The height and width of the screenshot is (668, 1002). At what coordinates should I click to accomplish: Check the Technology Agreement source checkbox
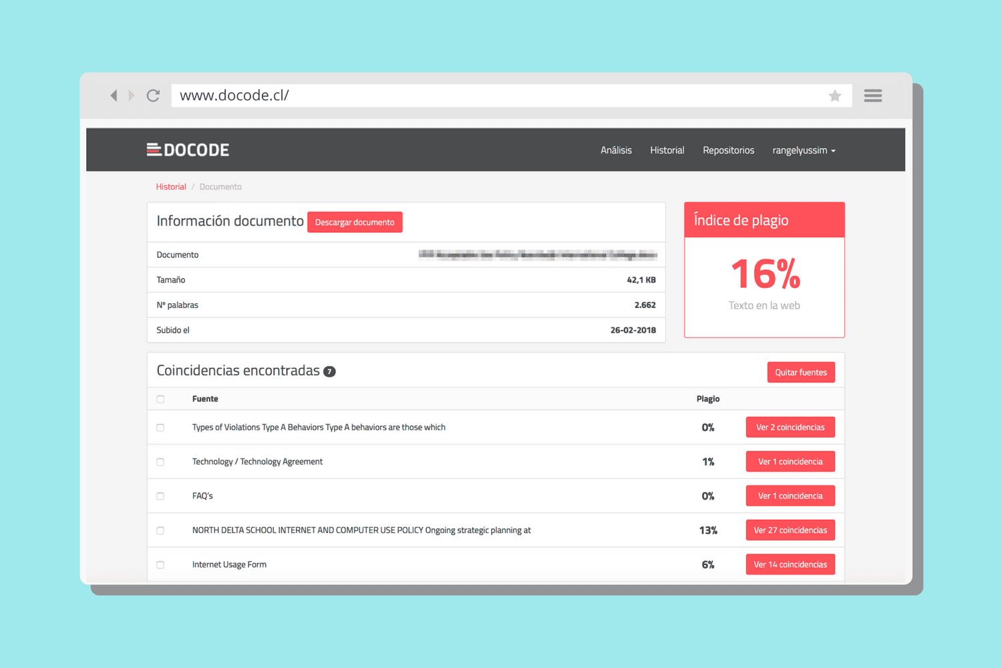[x=160, y=462]
